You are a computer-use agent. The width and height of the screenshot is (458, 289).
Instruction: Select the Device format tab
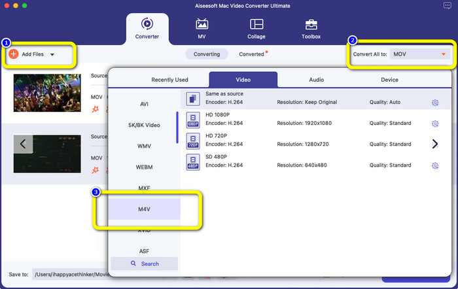tap(389, 80)
